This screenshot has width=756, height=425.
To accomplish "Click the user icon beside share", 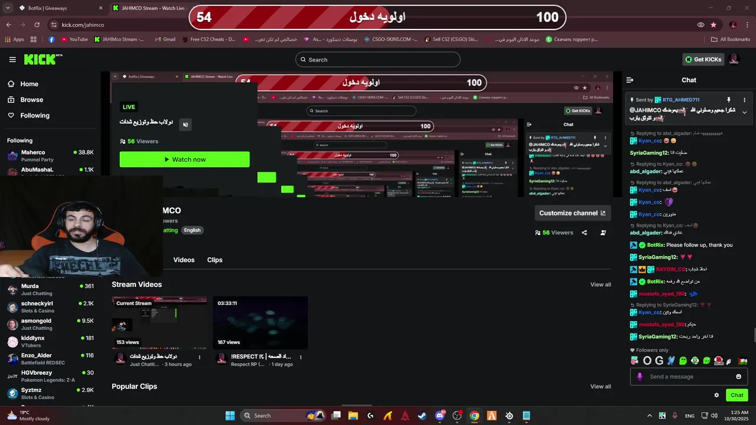I will point(603,233).
